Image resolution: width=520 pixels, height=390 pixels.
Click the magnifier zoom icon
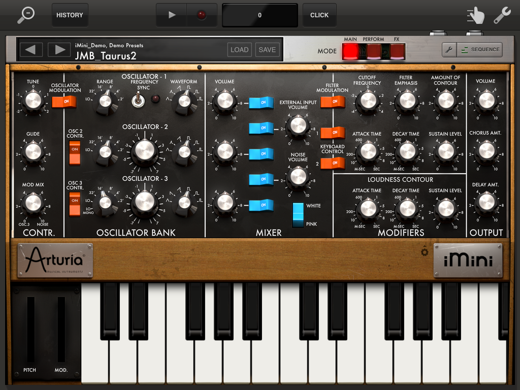tap(25, 15)
